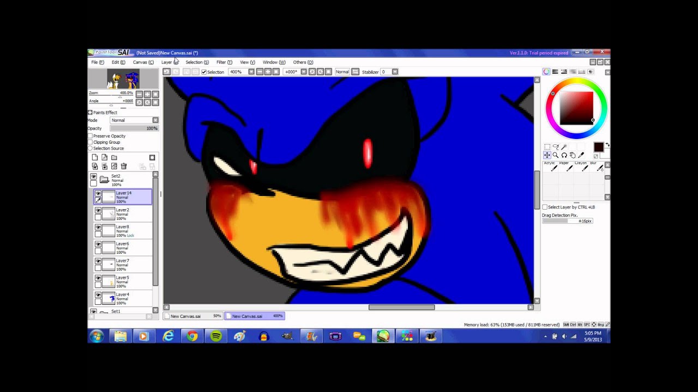Choose the Paper brush
698x392 pixels.
point(565,167)
